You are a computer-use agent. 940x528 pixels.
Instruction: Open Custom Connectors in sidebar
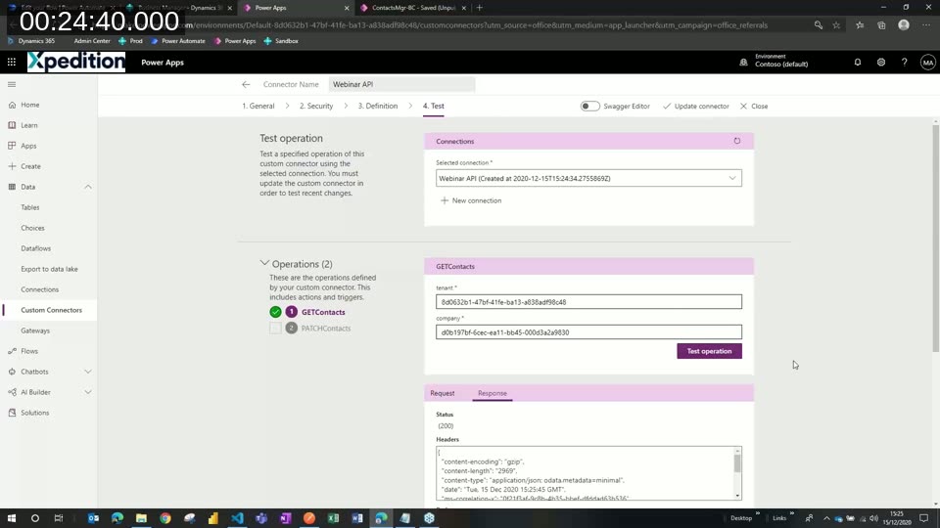pyautogui.click(x=51, y=310)
